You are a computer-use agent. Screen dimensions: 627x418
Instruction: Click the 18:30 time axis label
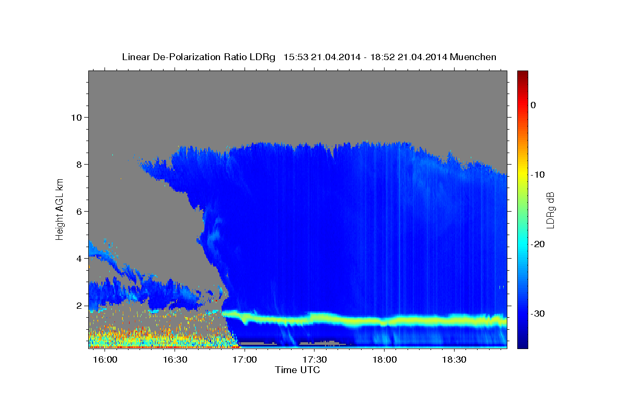454,359
